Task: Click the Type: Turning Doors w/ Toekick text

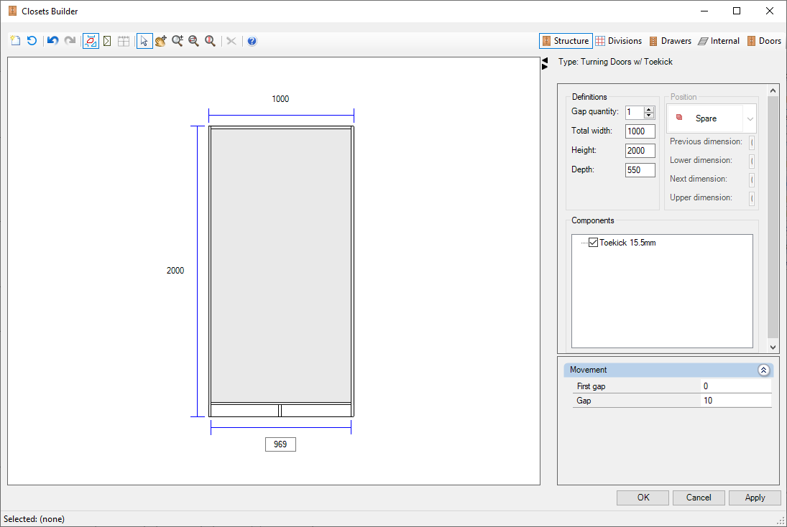Action: 615,62
